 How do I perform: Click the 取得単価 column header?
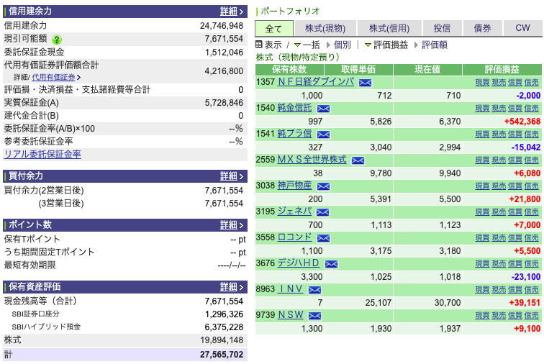pos(358,69)
